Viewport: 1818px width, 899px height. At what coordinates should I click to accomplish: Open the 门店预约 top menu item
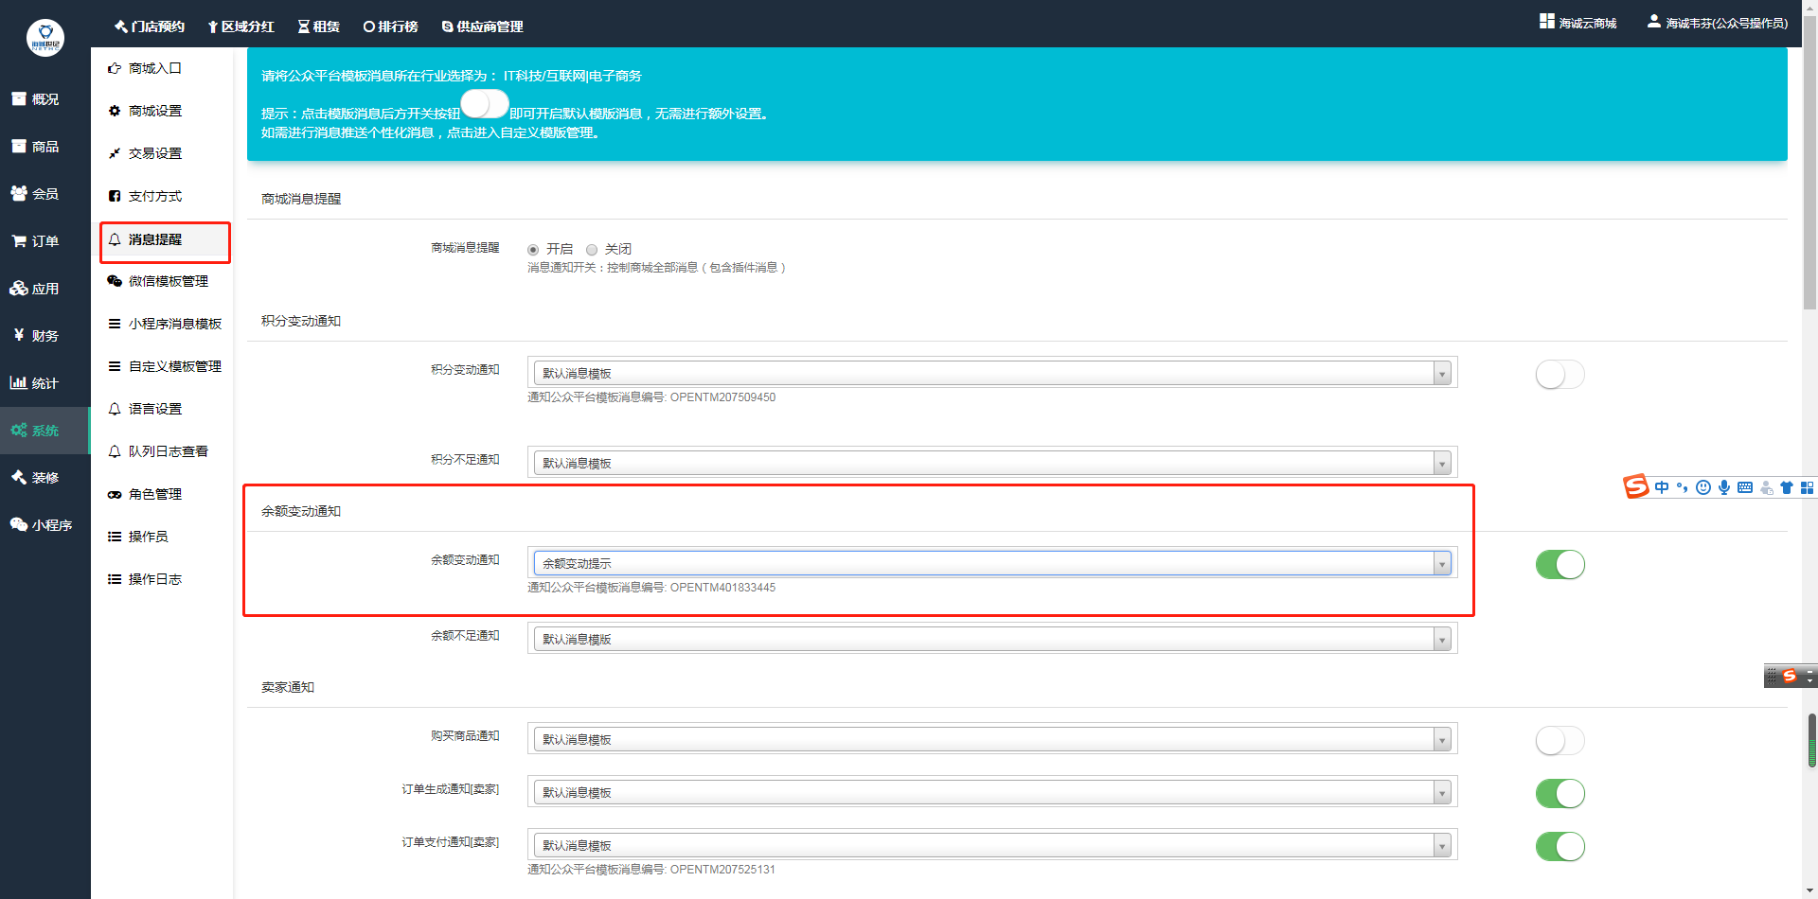150,26
